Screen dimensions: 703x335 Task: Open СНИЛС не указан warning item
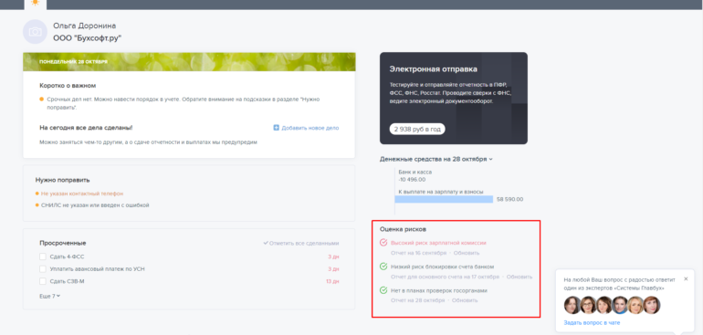pos(95,205)
